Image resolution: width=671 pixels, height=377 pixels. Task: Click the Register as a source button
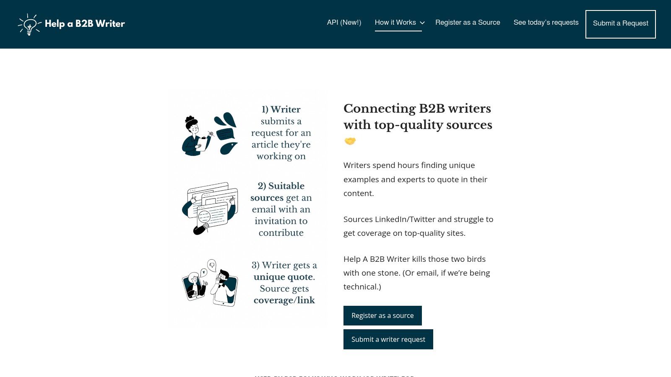(x=382, y=315)
